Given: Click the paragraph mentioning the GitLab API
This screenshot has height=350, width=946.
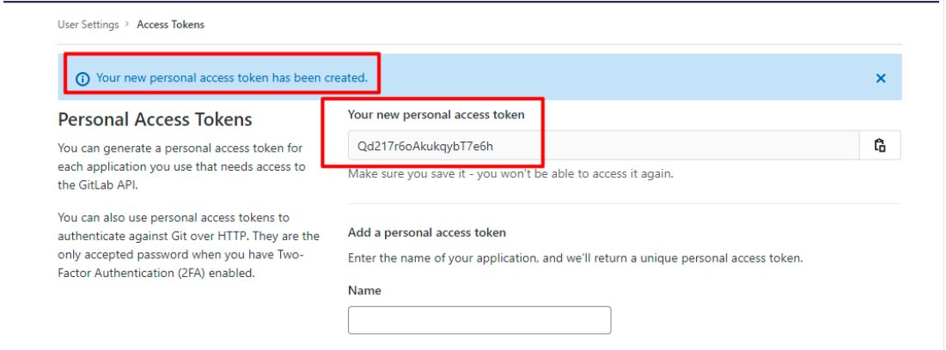Looking at the screenshot, I should pos(181,166).
